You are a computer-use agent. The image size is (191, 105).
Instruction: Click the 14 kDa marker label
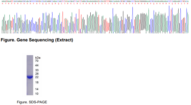point(37,89)
